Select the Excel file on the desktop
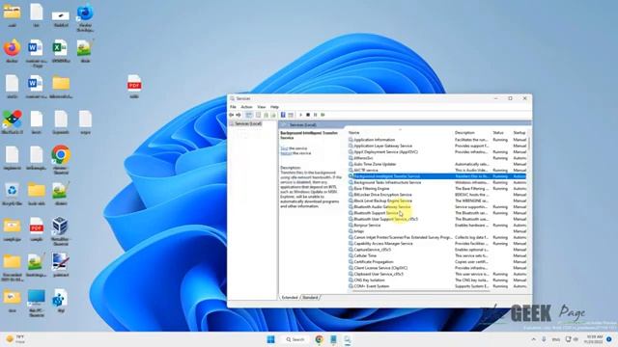Viewport: 618px width, 347px height. [x=60, y=51]
